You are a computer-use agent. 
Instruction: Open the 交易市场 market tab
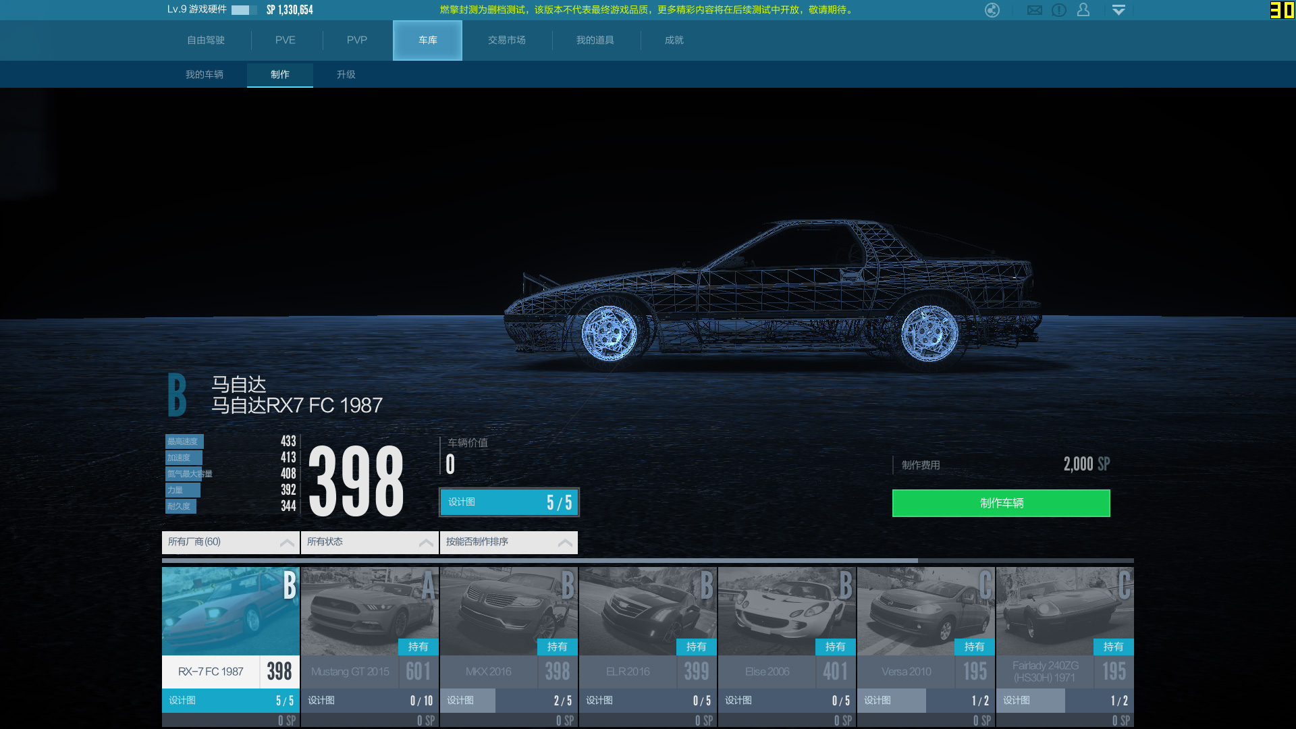507,40
